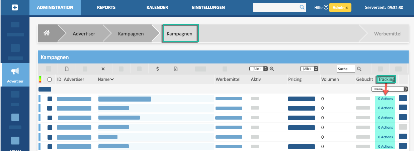414x151 pixels.
Task: Sort by the Volumen column header
Action: click(x=330, y=80)
